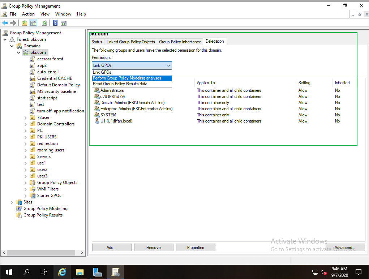Switch to the Status tab
This screenshot has width=369, height=279.
click(97, 42)
